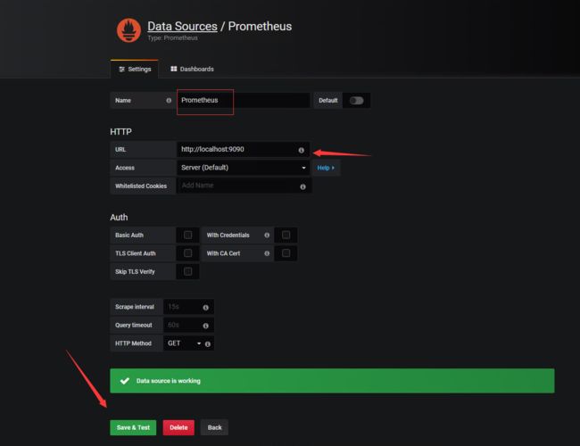Click the URL input field
The height and width of the screenshot is (446, 580).
244,149
